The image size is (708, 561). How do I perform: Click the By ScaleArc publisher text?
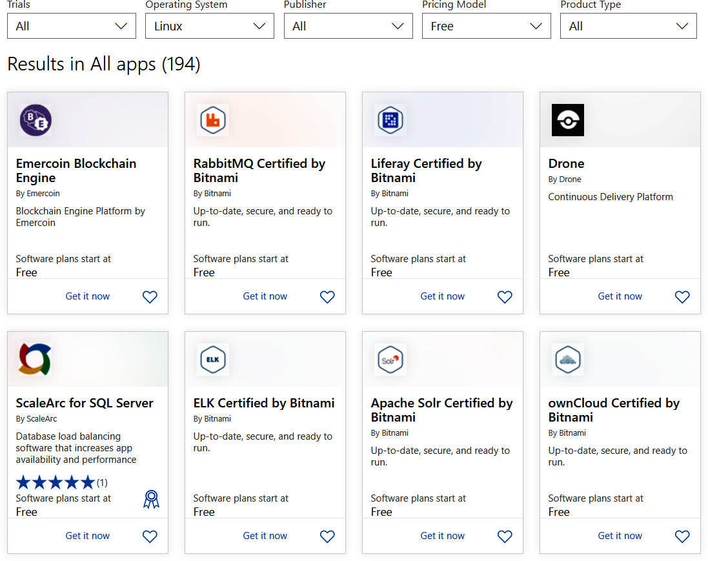tap(37, 419)
